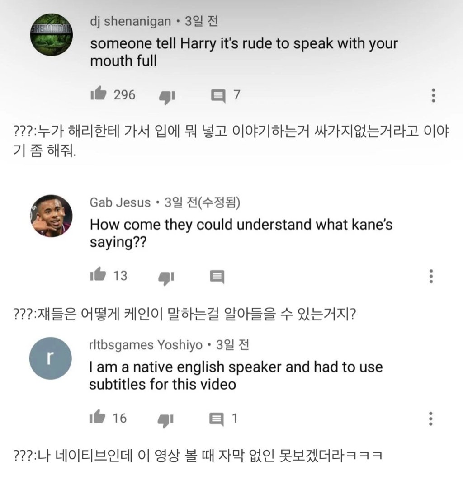Image resolution: width=463 pixels, height=494 pixels.
Task: Like rltbsgames Yoshiyo's comment
Action: pos(98,418)
